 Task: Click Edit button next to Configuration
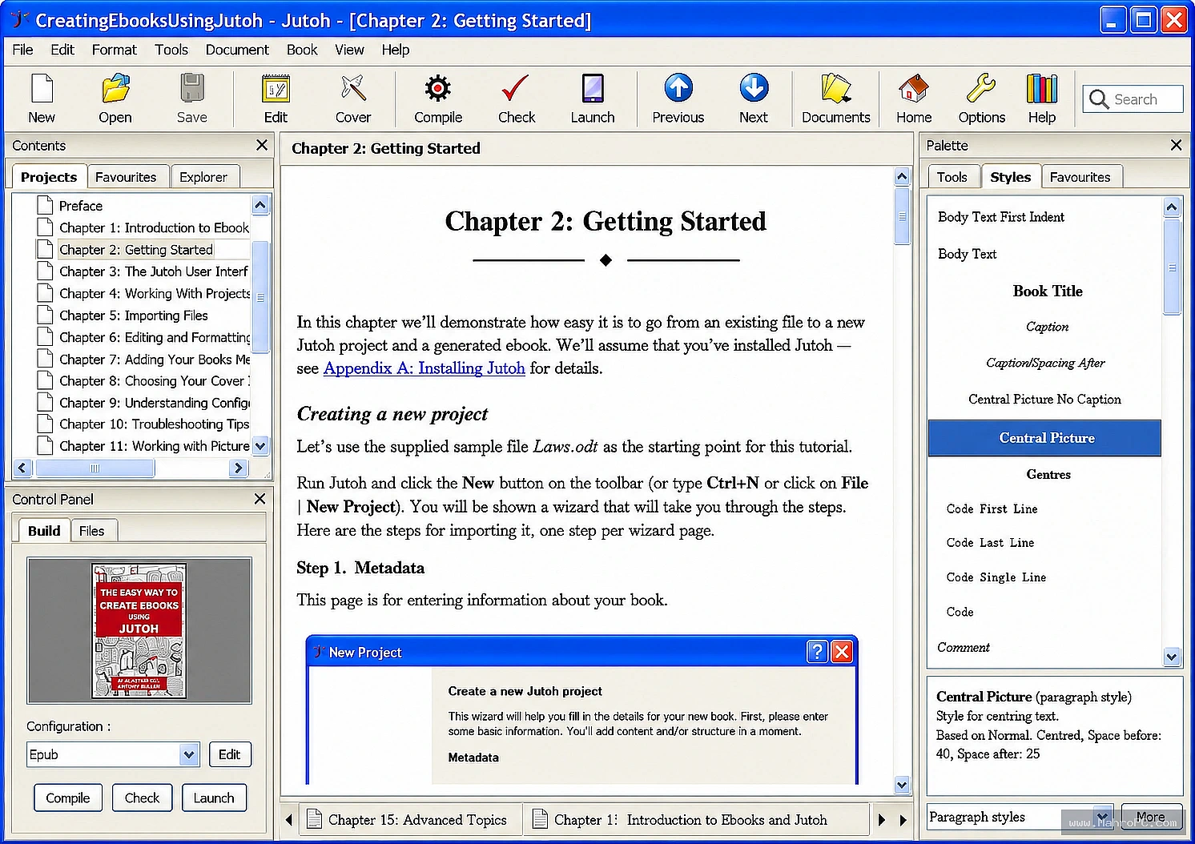[x=229, y=754]
